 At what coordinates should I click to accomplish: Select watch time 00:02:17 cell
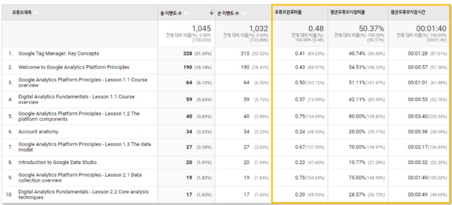417,147
